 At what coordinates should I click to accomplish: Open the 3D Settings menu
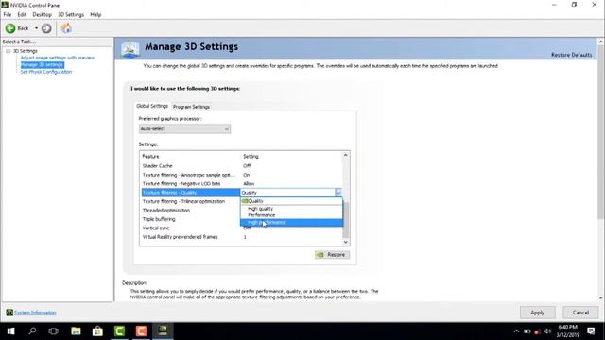(x=71, y=15)
